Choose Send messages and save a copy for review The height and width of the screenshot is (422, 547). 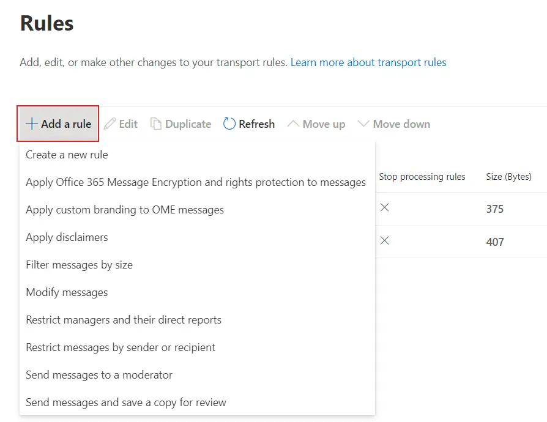(126, 402)
